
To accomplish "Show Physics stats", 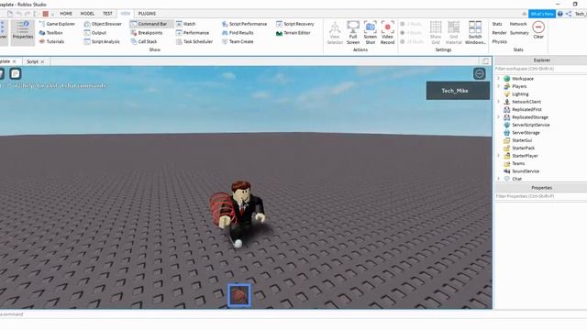I will [x=499, y=41].
